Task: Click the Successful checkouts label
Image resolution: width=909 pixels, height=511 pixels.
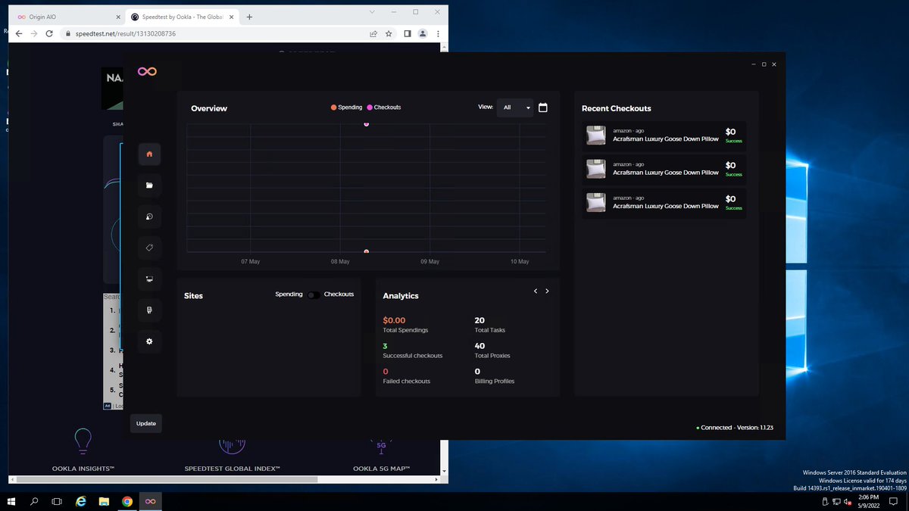Action: tap(413, 356)
